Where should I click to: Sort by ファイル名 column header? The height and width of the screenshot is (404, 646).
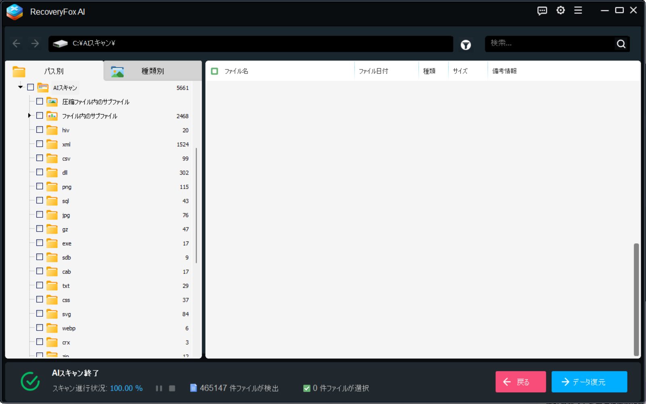tap(236, 71)
